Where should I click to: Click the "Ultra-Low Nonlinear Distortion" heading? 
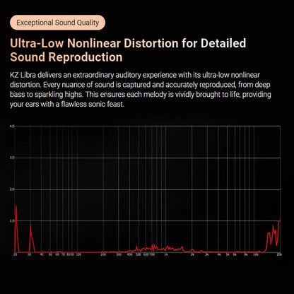coord(128,50)
